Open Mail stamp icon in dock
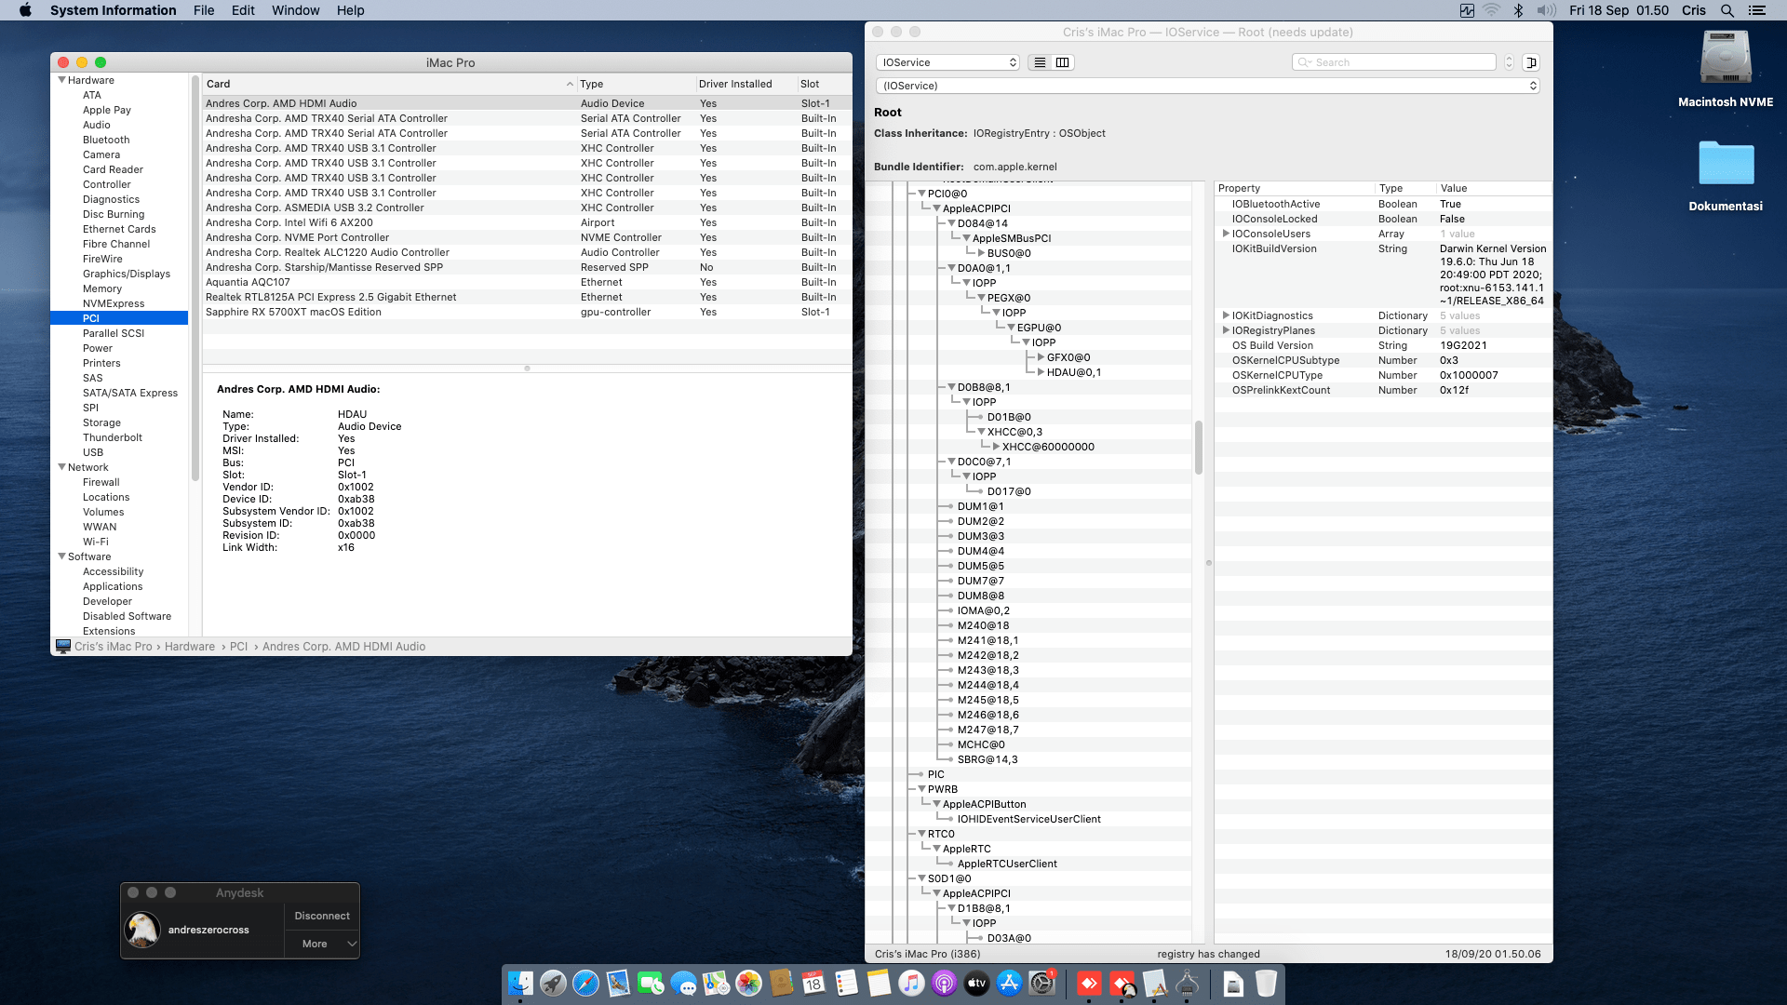The image size is (1787, 1005). (x=618, y=983)
